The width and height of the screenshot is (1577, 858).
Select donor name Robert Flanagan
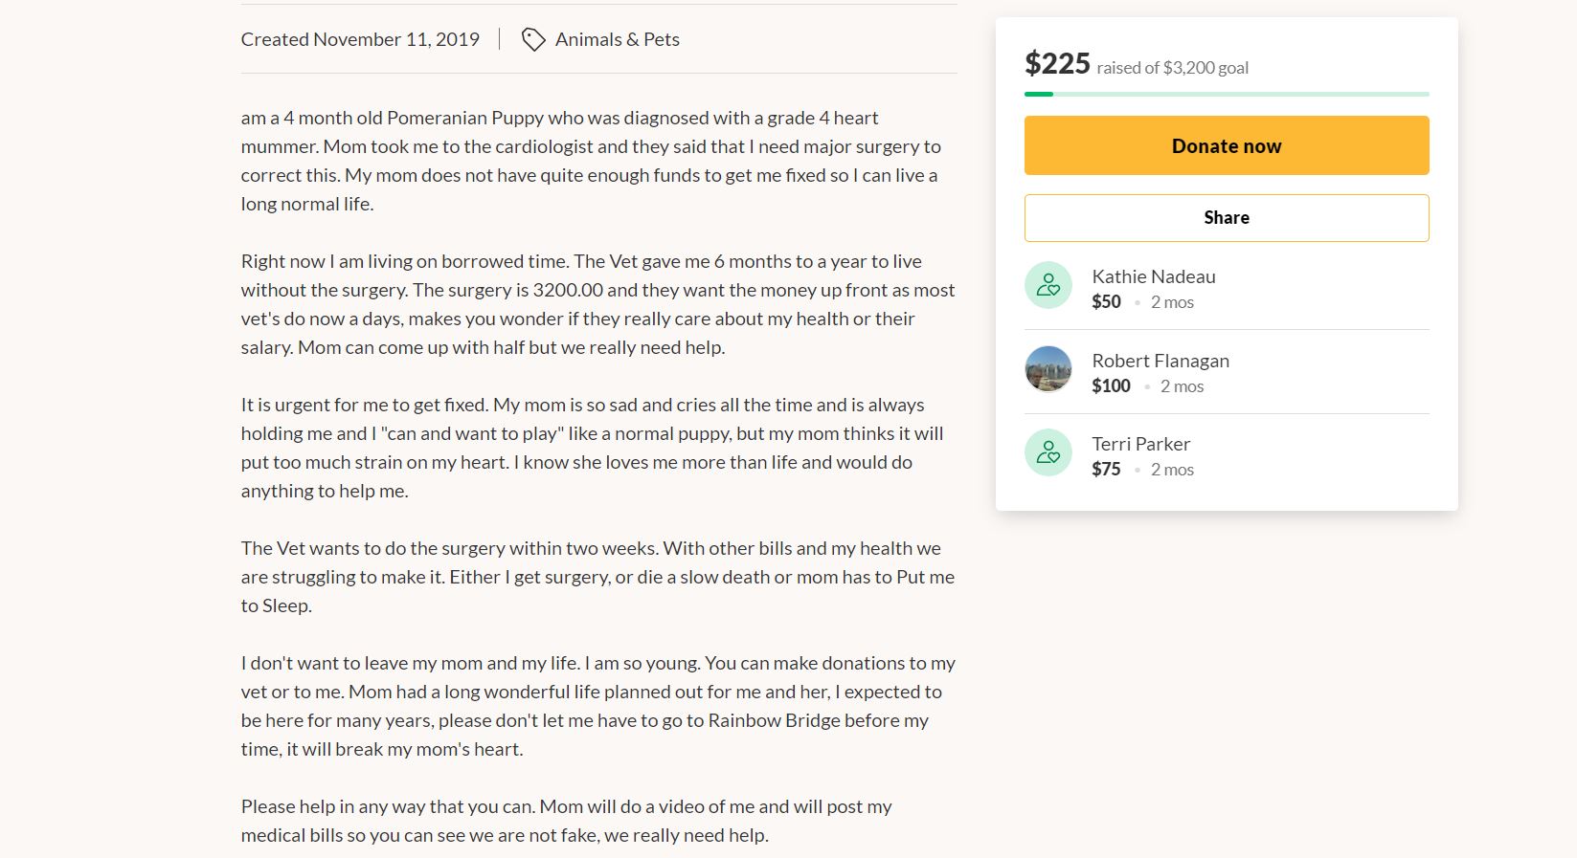[x=1160, y=361]
